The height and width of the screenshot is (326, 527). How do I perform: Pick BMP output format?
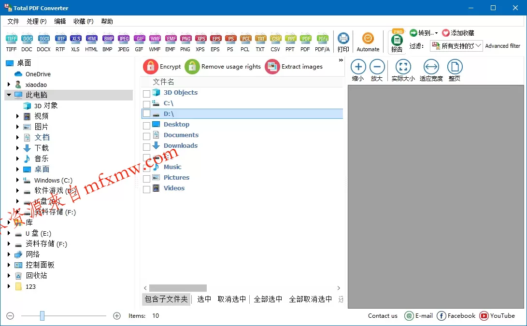pos(108,43)
